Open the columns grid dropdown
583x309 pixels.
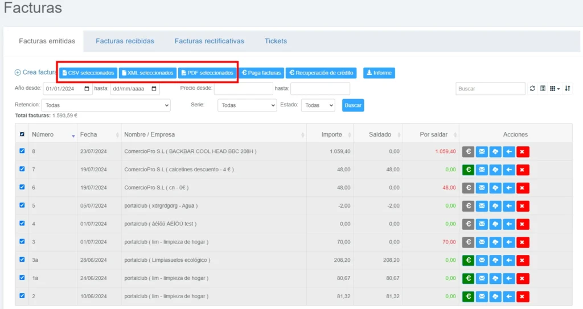[555, 89]
